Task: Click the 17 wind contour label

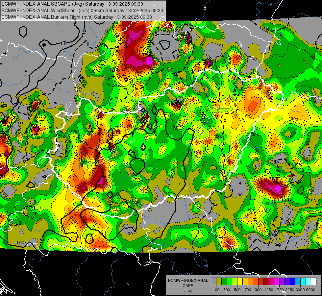Action: [63, 43]
